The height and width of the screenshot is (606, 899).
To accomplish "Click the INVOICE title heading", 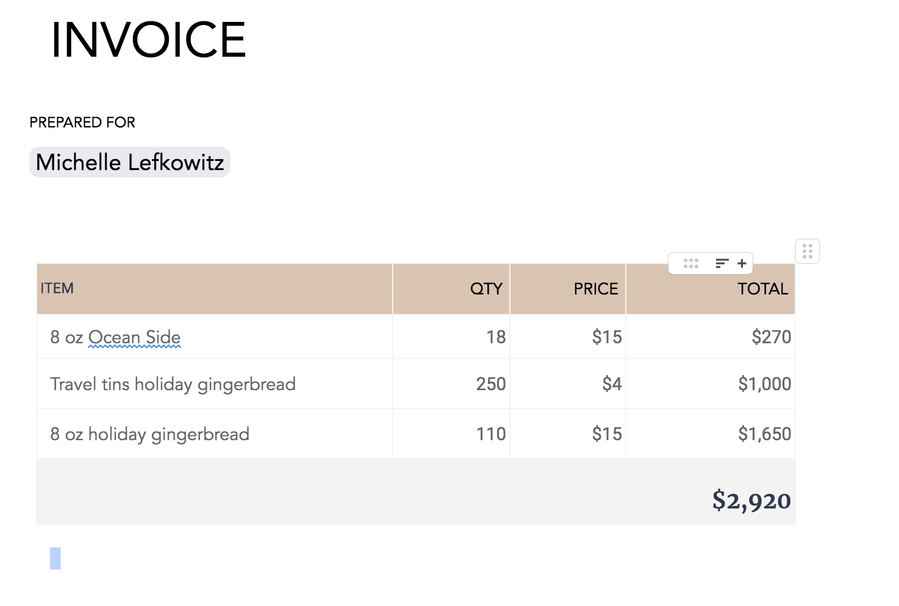I will 148,40.
